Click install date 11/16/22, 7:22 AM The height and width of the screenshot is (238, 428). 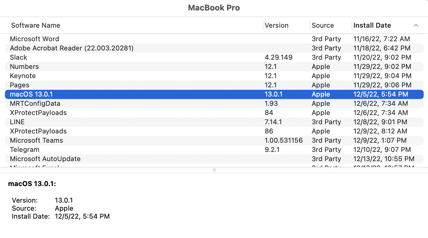pos(382,39)
